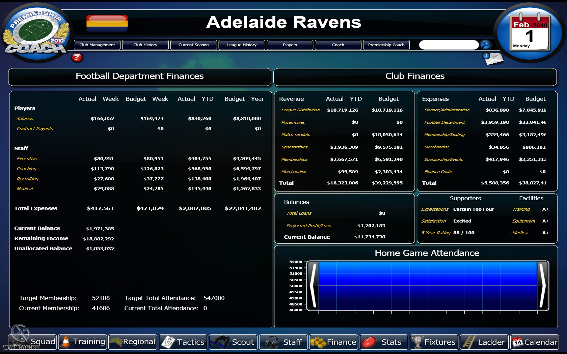Select the Salaries row label
This screenshot has height=354, width=567.
click(x=25, y=119)
